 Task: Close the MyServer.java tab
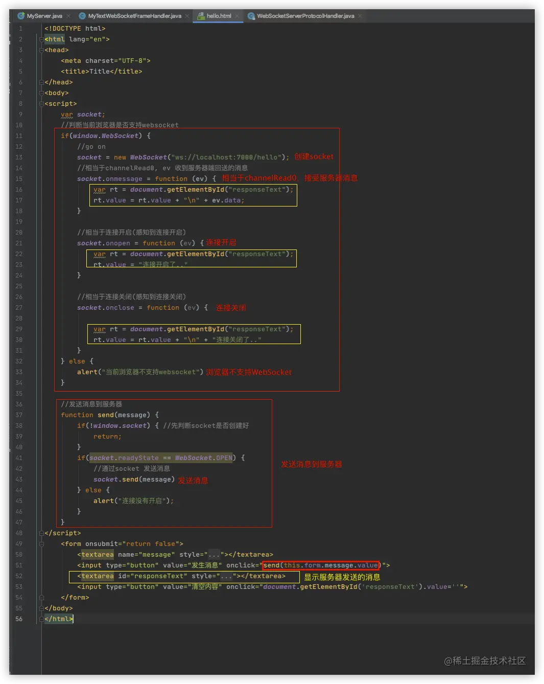tap(68, 16)
